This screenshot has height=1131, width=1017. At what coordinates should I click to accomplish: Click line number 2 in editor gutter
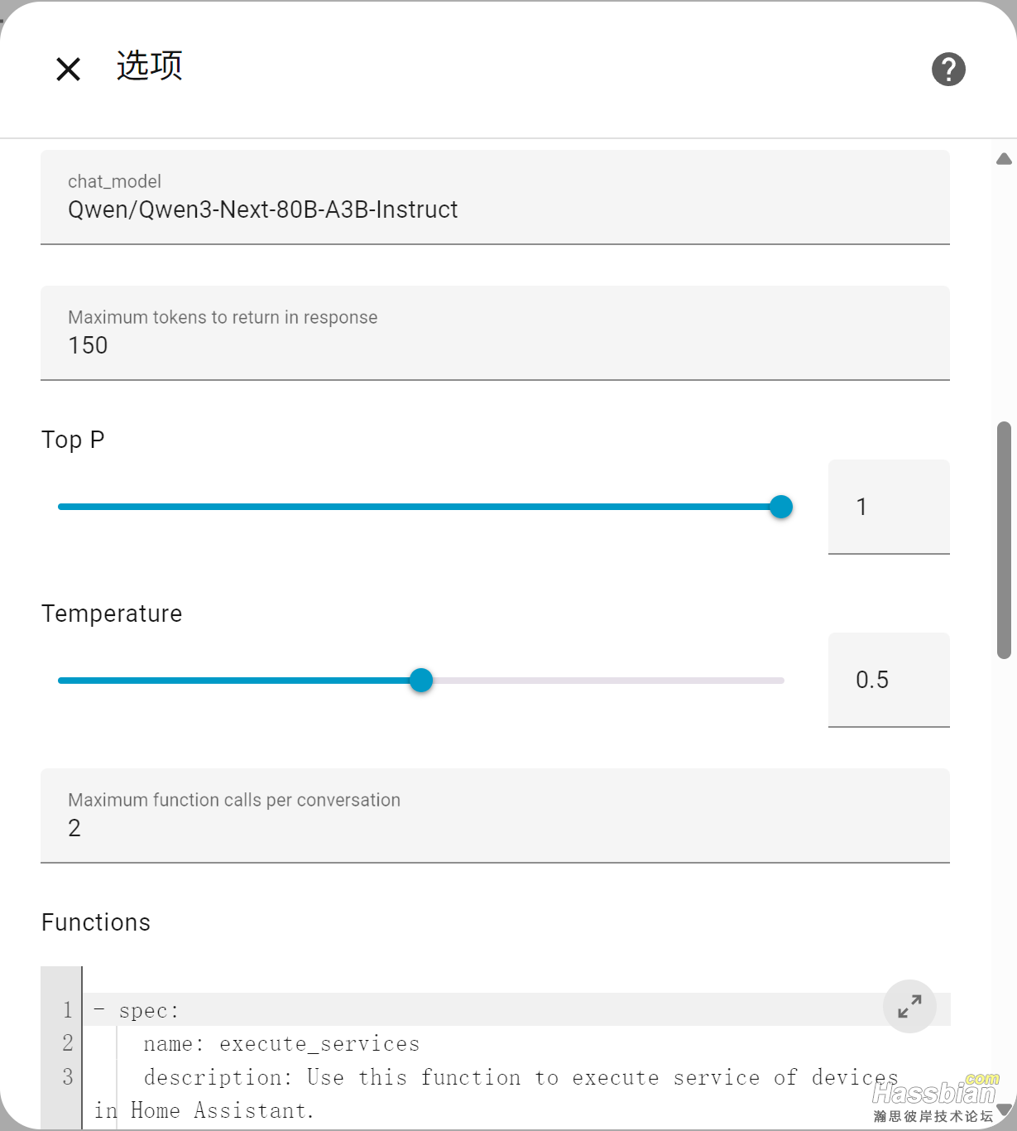point(68,1043)
